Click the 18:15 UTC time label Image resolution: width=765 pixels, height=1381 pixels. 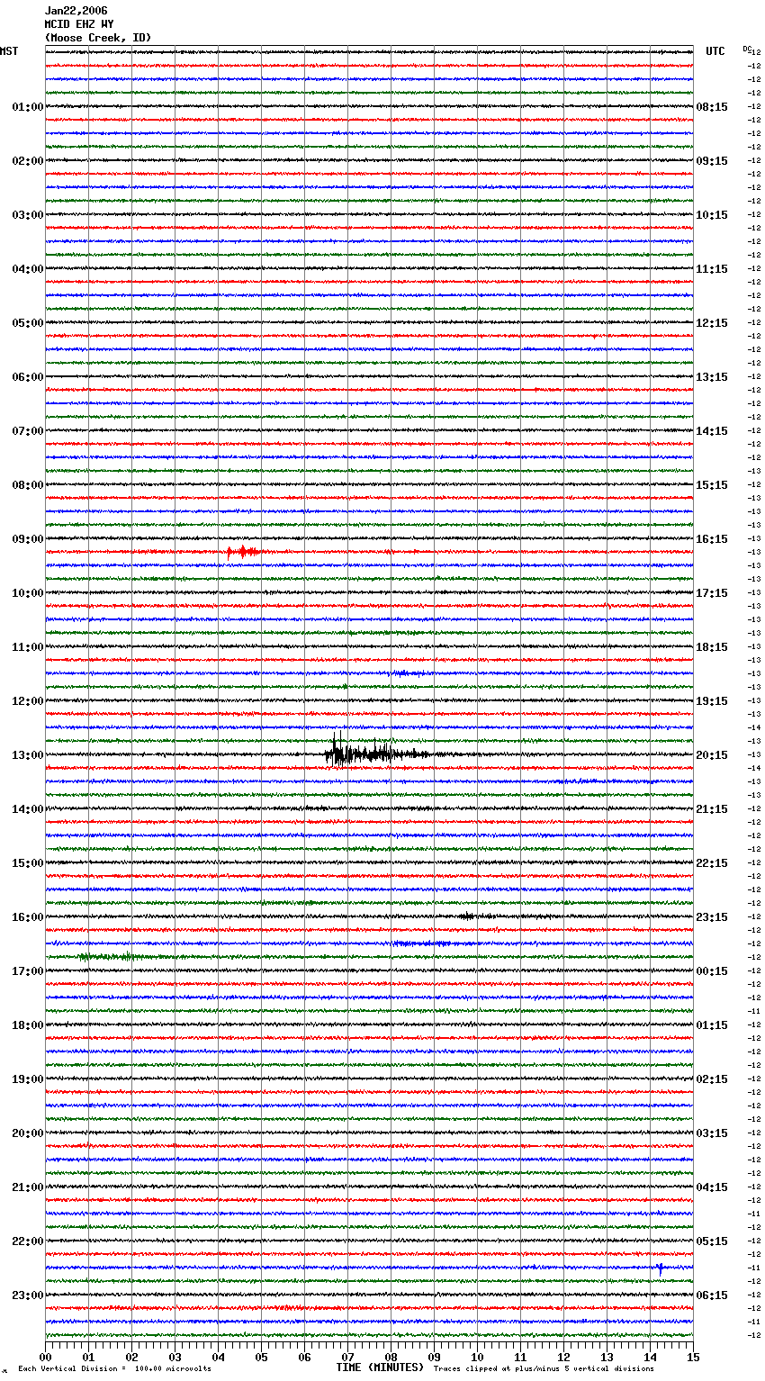click(712, 647)
